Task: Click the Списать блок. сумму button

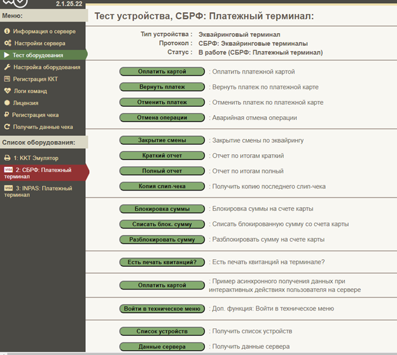Action: [x=162, y=224]
